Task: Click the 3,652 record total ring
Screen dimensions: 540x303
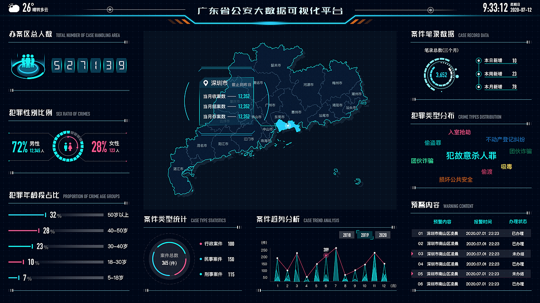Action: click(441, 75)
